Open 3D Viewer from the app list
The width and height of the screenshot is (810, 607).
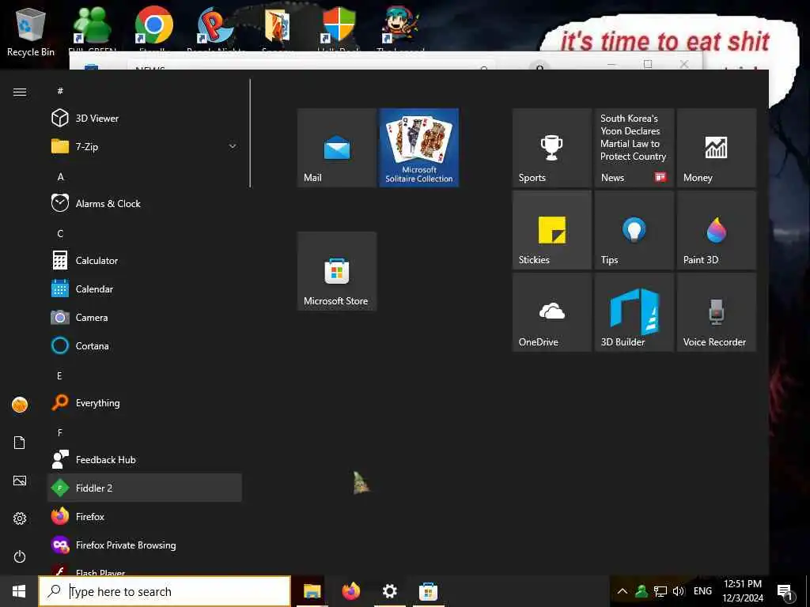click(x=145, y=119)
